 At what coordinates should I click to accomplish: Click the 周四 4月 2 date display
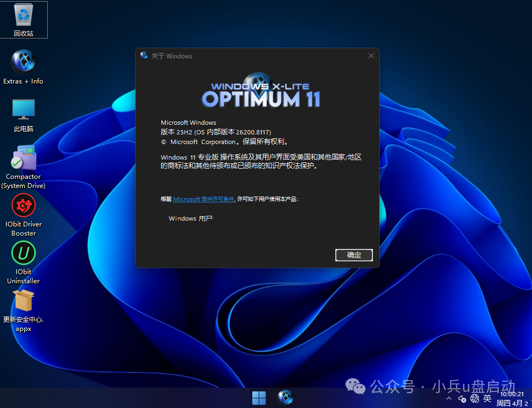click(x=512, y=403)
